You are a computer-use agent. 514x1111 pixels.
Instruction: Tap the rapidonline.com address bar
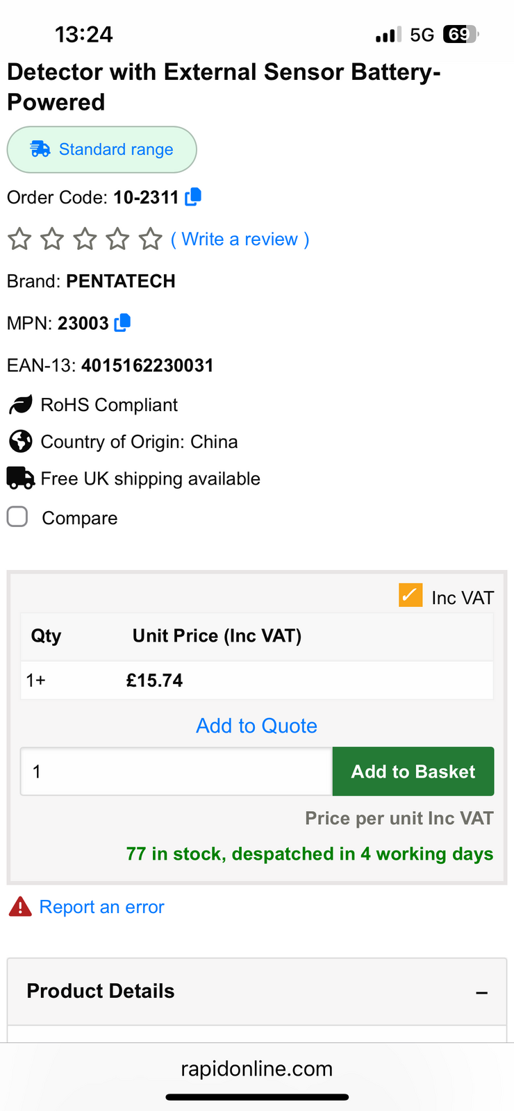tap(256, 1069)
